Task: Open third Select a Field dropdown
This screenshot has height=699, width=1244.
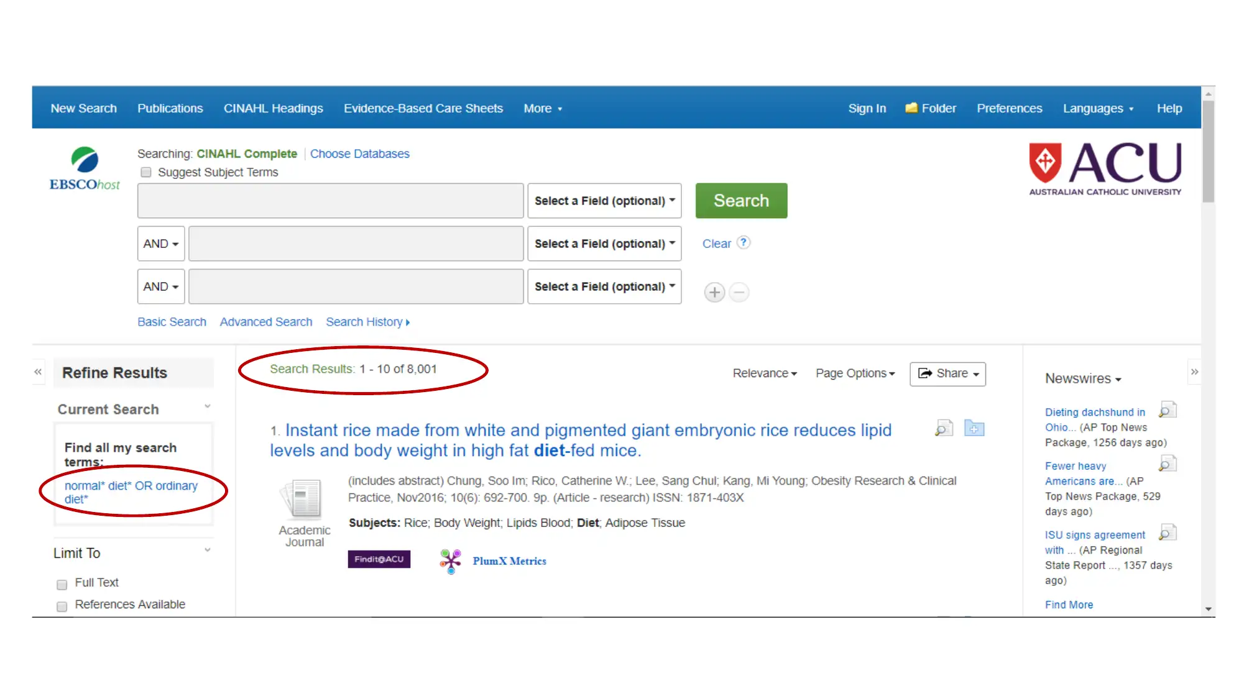Action: coord(604,286)
